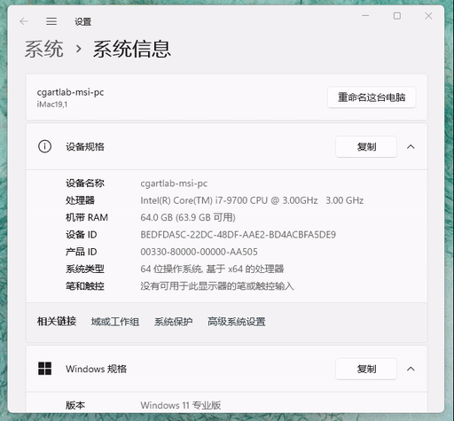
Task: Click the 处理器 label
Action: point(80,200)
